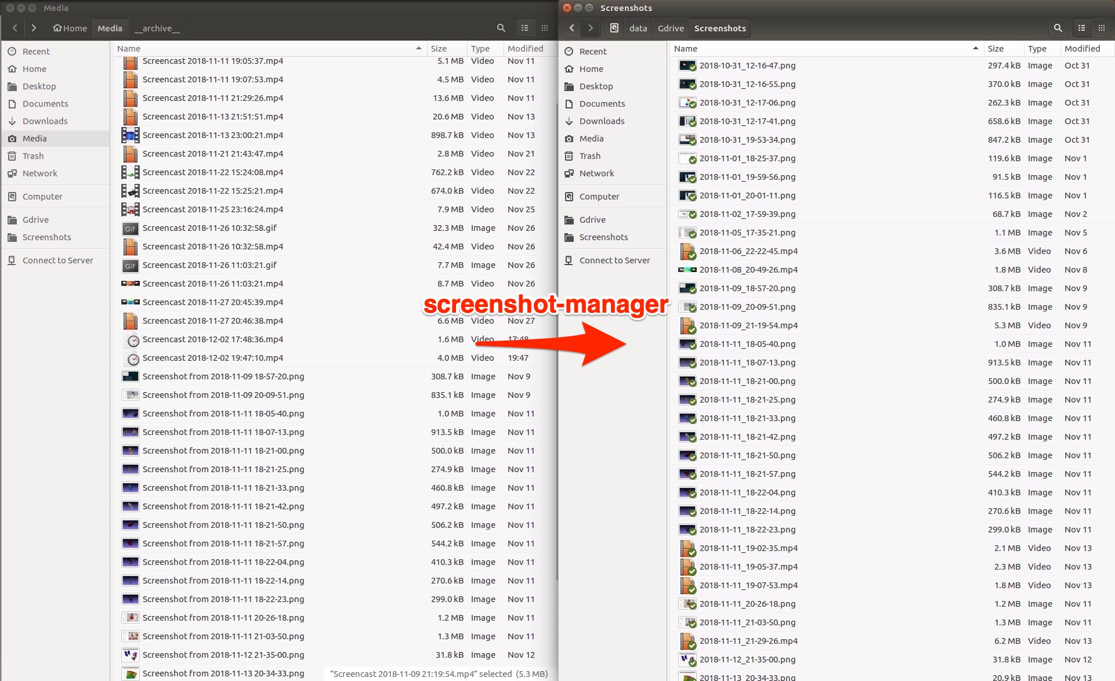This screenshot has height=681, width=1115.
Task: Open __archive__ breadcrumb in Media window
Action: coord(157,28)
